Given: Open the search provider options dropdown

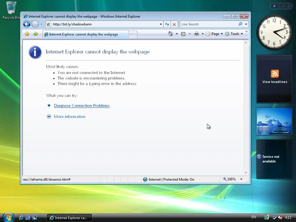Looking at the screenshot, I should pos(246,24).
